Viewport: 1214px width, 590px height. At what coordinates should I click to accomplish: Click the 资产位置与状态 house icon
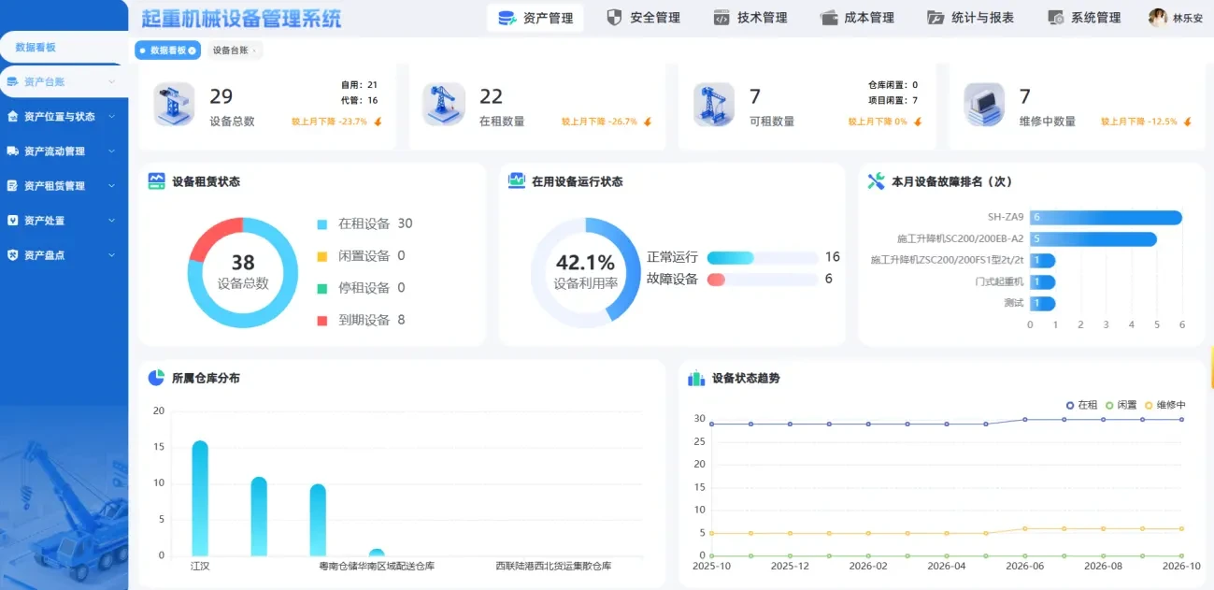(13, 117)
